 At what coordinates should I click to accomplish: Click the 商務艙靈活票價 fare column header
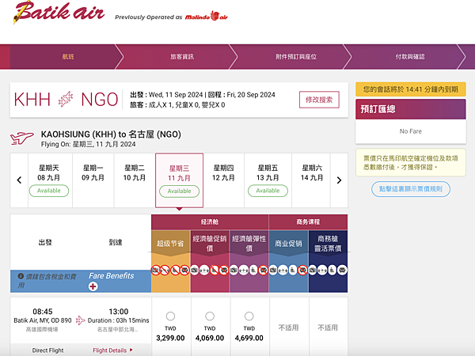(x=328, y=244)
